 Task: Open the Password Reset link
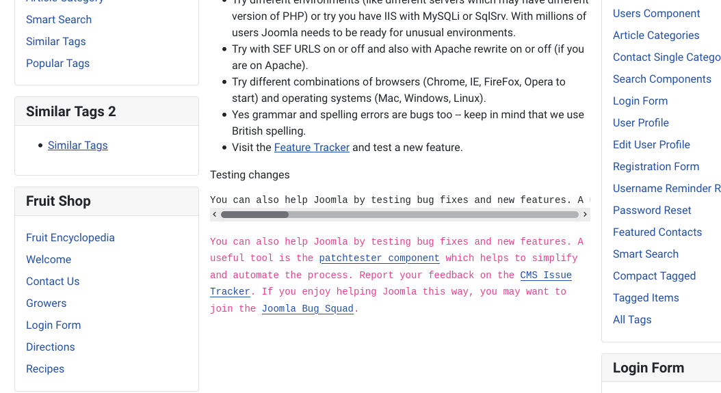[x=652, y=211]
